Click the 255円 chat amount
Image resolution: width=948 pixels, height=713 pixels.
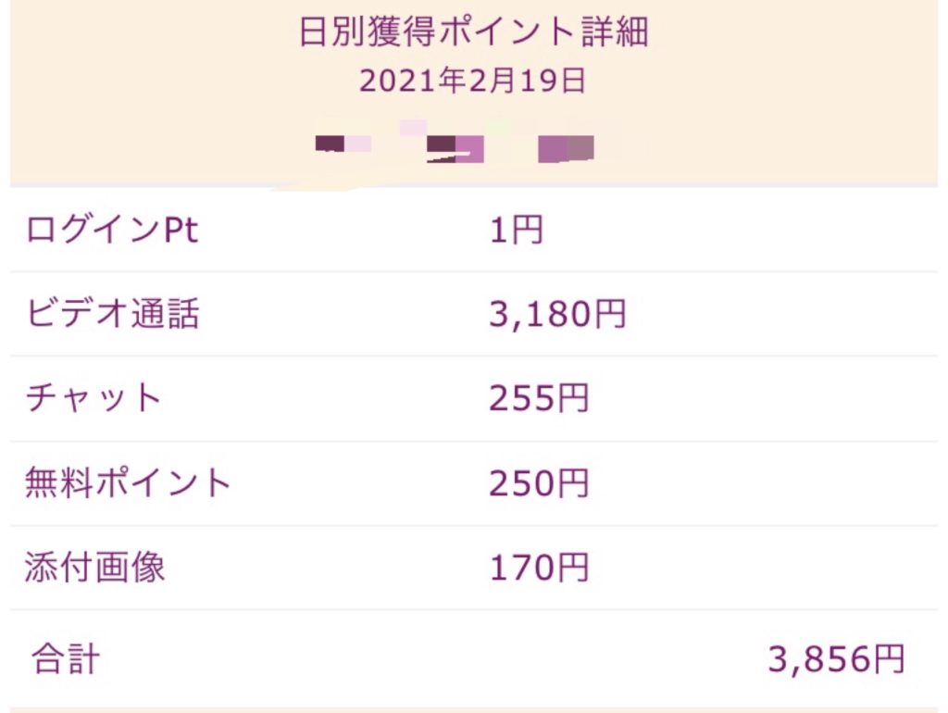pyautogui.click(x=539, y=399)
